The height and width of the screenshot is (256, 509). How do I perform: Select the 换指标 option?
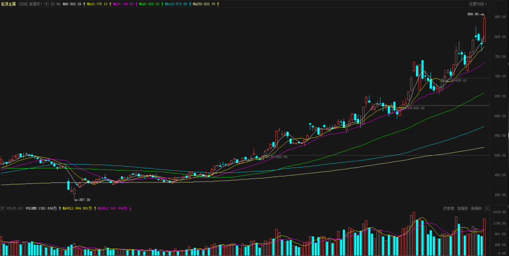[476, 208]
